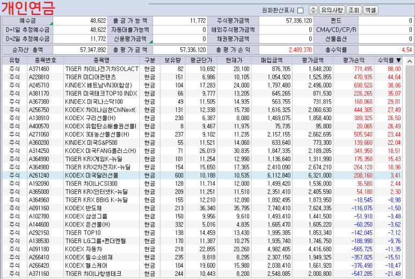Click stock code A371460
The image size is (415, 279).
point(39,69)
